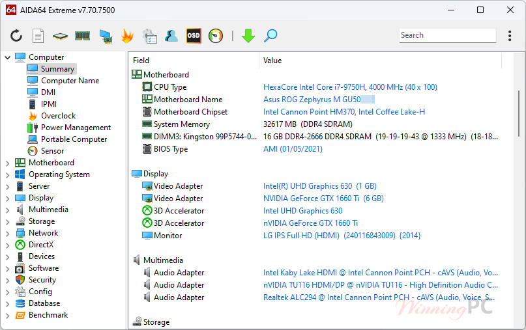Open Intel Cannon Point HM370 chipset link

(344, 112)
